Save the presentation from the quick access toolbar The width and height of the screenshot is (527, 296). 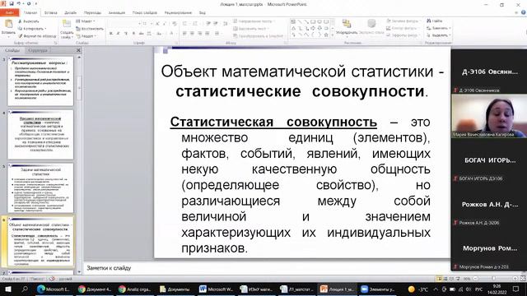[12, 3]
